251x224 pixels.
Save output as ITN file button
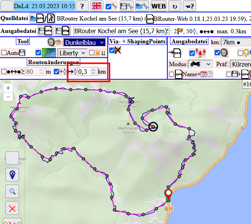pos(64,31)
